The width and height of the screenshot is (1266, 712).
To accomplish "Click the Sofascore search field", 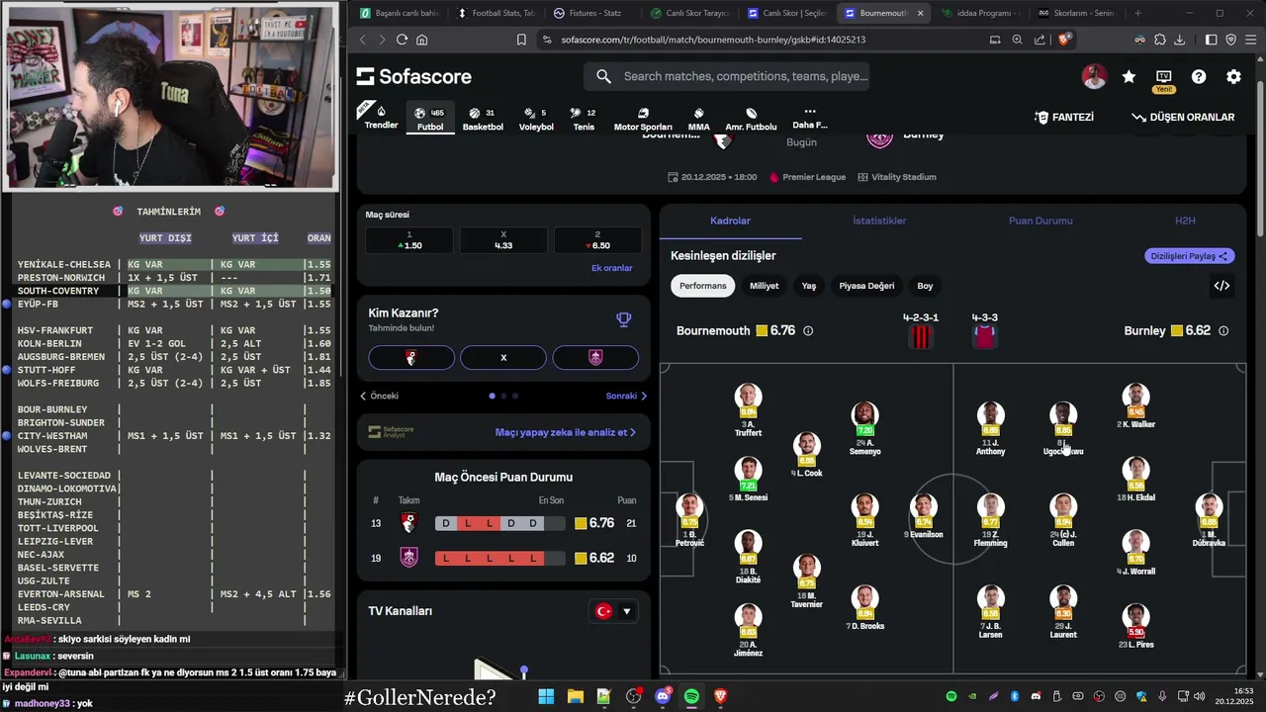I will pos(727,76).
